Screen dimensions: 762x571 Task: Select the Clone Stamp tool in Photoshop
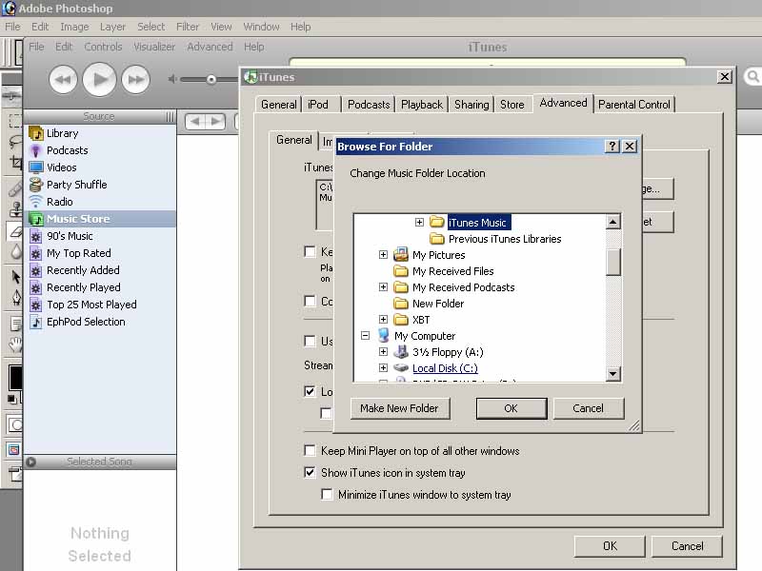click(x=16, y=208)
